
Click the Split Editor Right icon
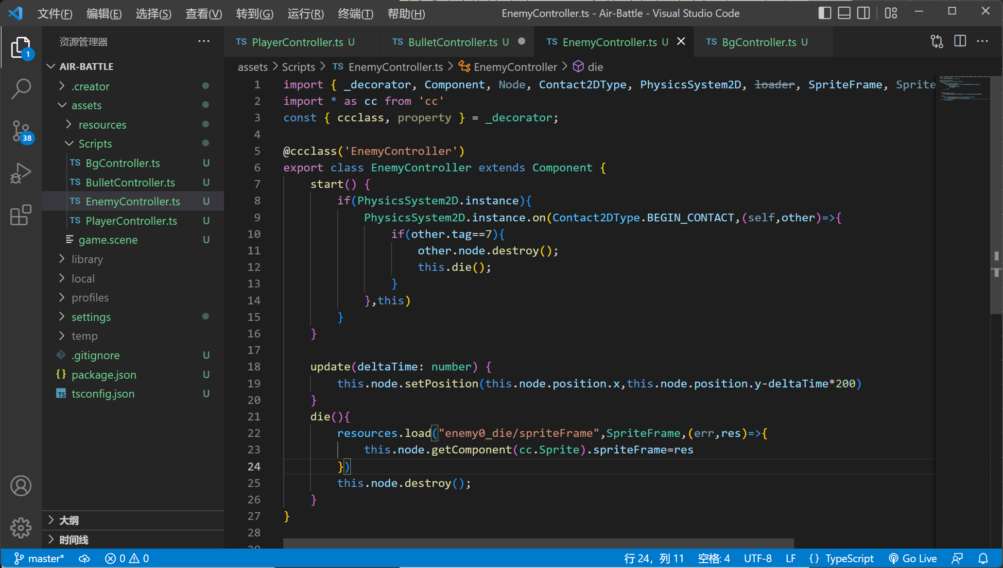pyautogui.click(x=960, y=42)
